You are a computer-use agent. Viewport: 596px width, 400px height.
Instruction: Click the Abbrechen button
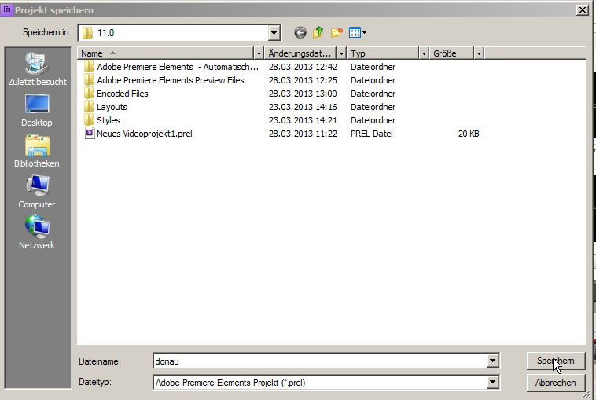pyautogui.click(x=556, y=383)
